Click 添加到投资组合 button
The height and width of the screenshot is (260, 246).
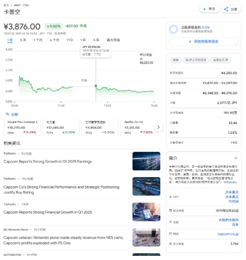[204, 42]
